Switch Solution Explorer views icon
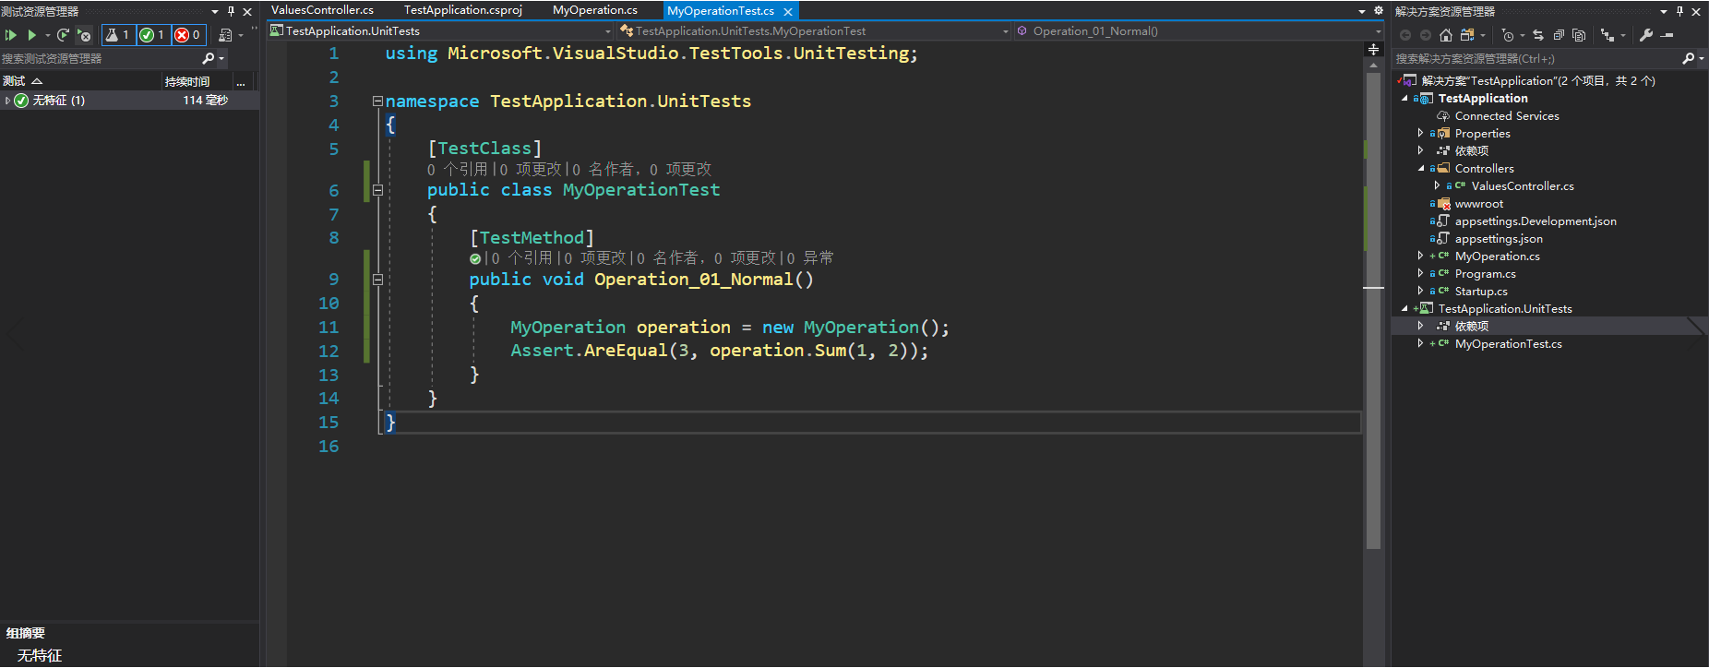The height and width of the screenshot is (668, 1709). [1467, 35]
